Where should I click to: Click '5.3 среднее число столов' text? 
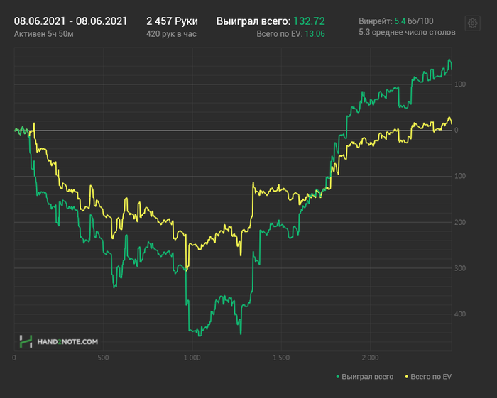click(407, 33)
